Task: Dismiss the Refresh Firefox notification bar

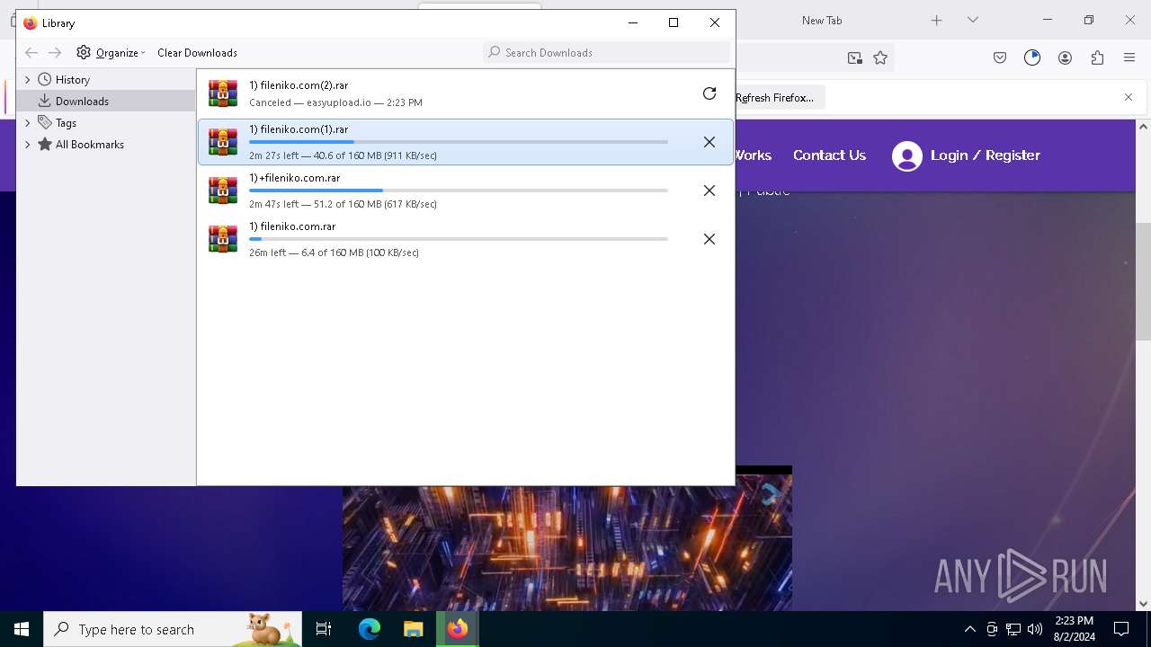Action: click(x=1129, y=97)
